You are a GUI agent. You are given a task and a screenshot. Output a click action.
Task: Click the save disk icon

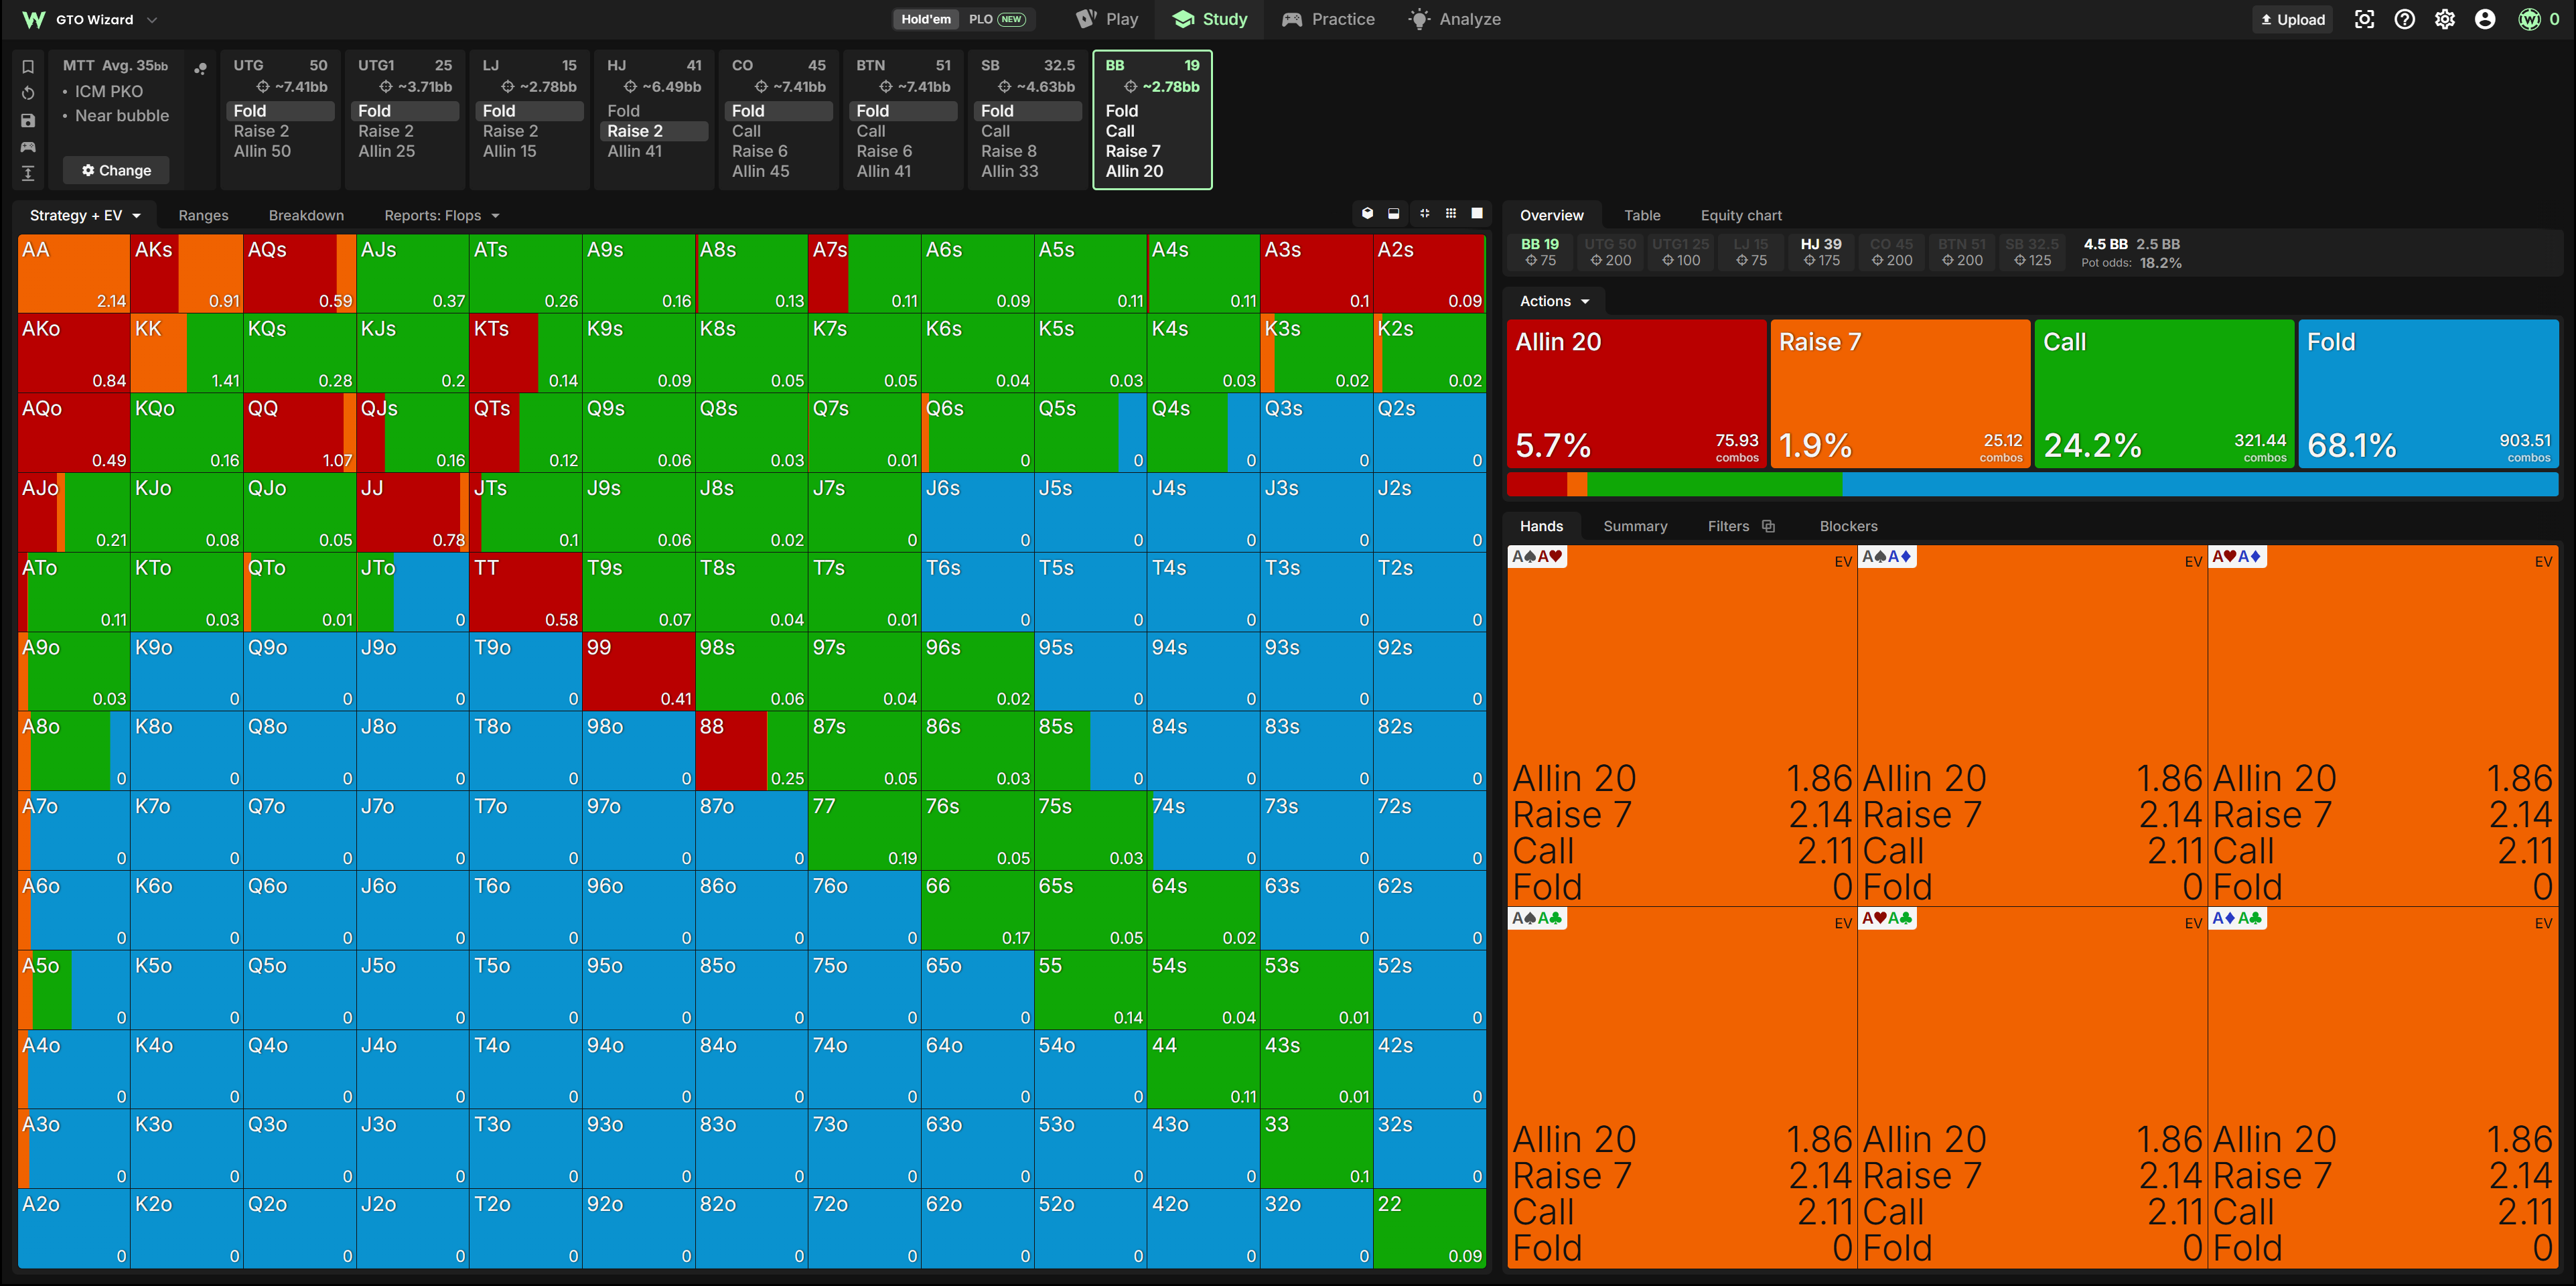pyautogui.click(x=28, y=120)
